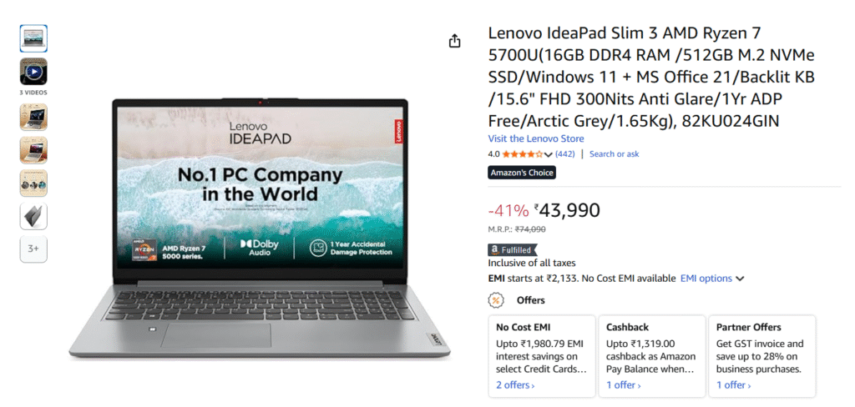The image size is (855, 407).
Task: Click the Search or ask link
Action: click(x=614, y=154)
